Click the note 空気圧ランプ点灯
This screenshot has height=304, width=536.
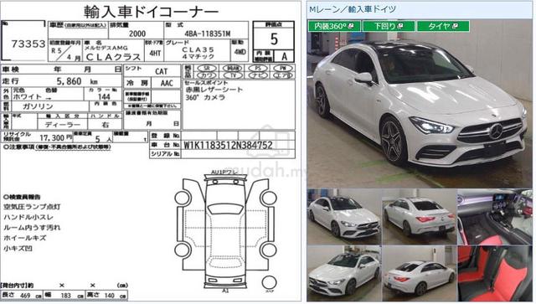[32, 207]
